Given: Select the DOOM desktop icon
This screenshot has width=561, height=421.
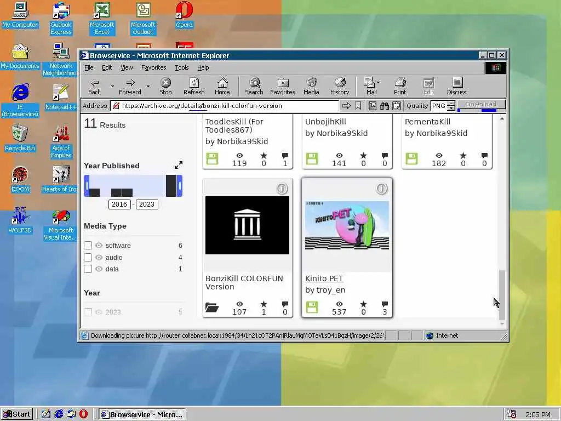Looking at the screenshot, I should click(20, 179).
